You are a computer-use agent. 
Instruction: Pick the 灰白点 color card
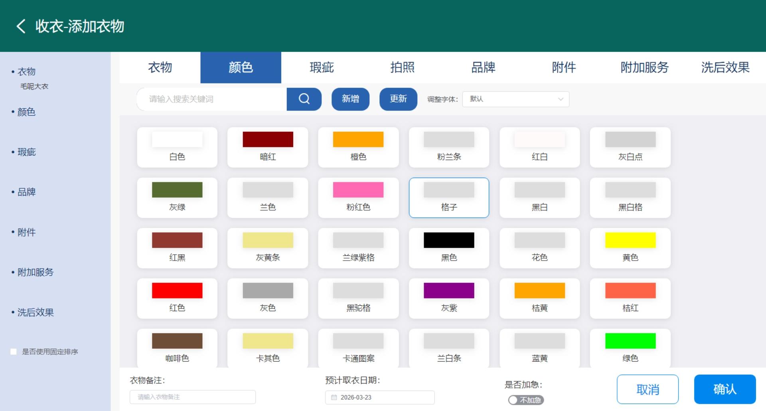point(630,147)
